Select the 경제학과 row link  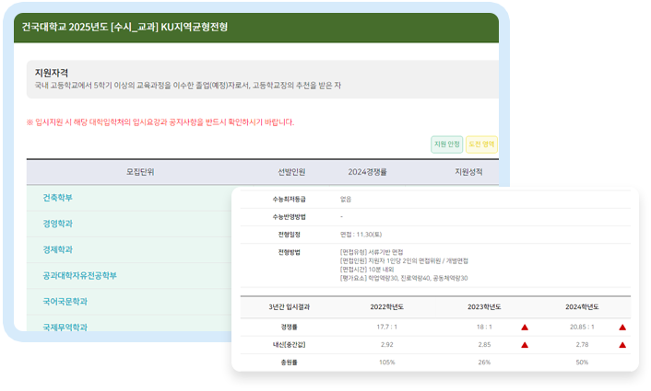coord(57,249)
